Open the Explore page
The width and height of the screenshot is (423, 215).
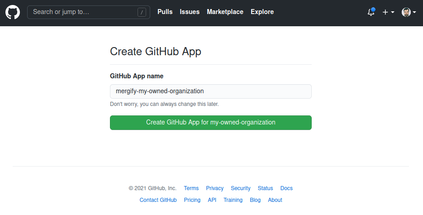coord(262,12)
